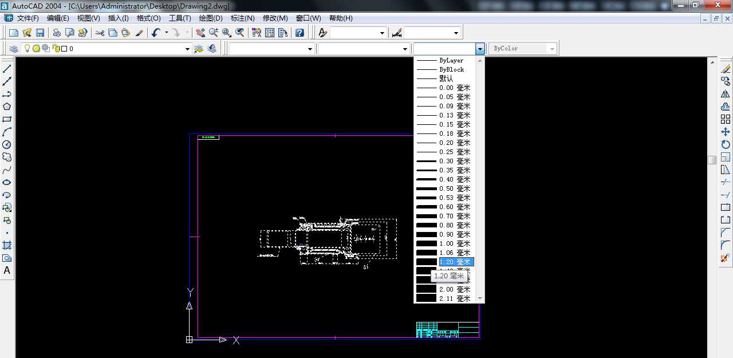Click the layer color square swatch
Viewport: 733px width, 358px height.
point(64,49)
